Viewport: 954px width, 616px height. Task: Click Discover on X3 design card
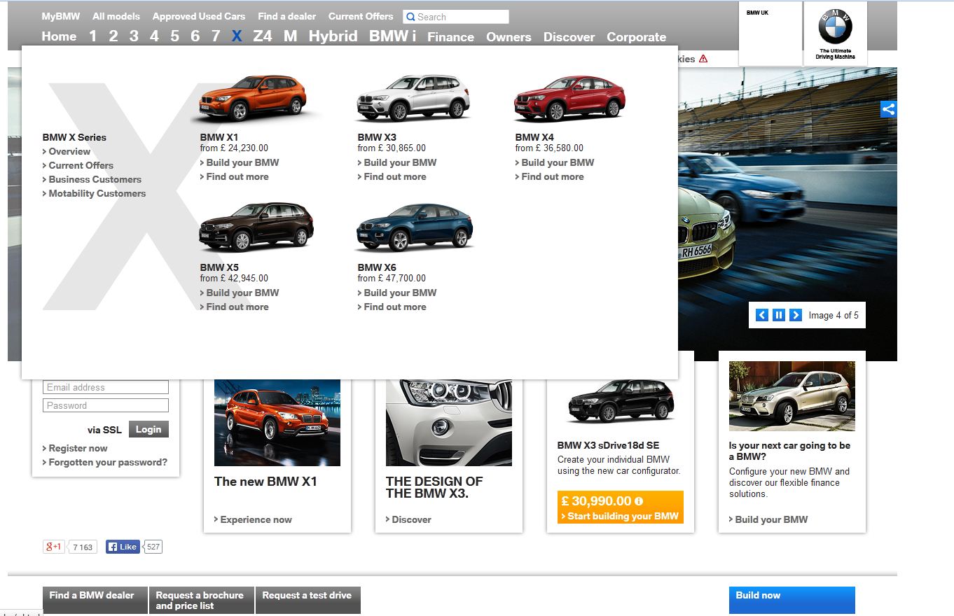(409, 519)
